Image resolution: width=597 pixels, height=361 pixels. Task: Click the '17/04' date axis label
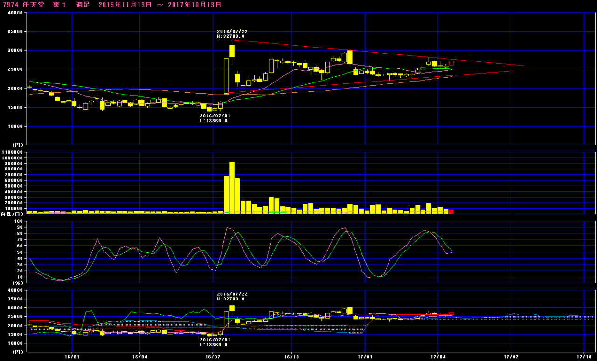437,356
